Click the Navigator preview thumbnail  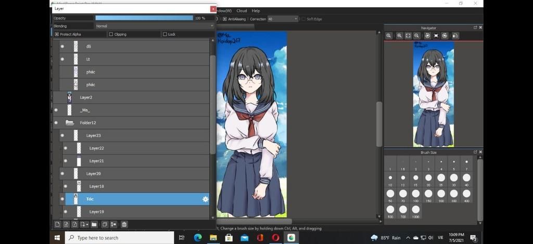[434, 94]
